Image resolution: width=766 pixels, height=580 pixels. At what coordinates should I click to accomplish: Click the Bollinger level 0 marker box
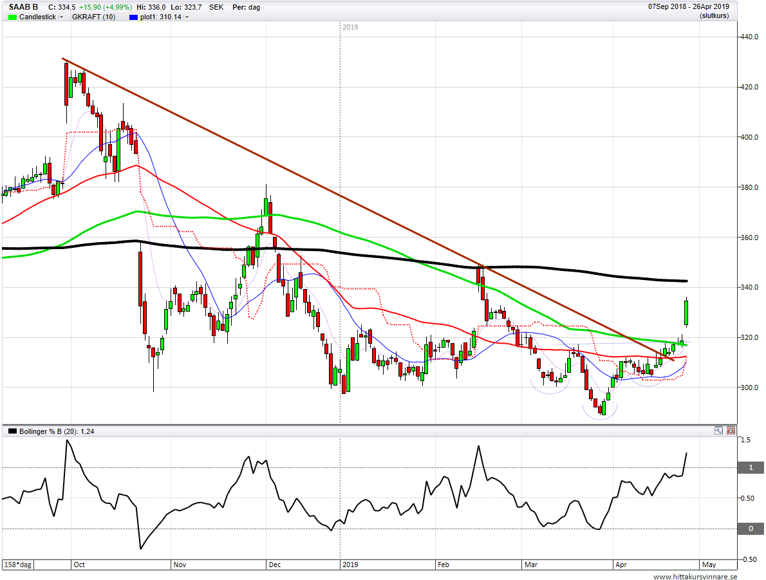[x=751, y=529]
